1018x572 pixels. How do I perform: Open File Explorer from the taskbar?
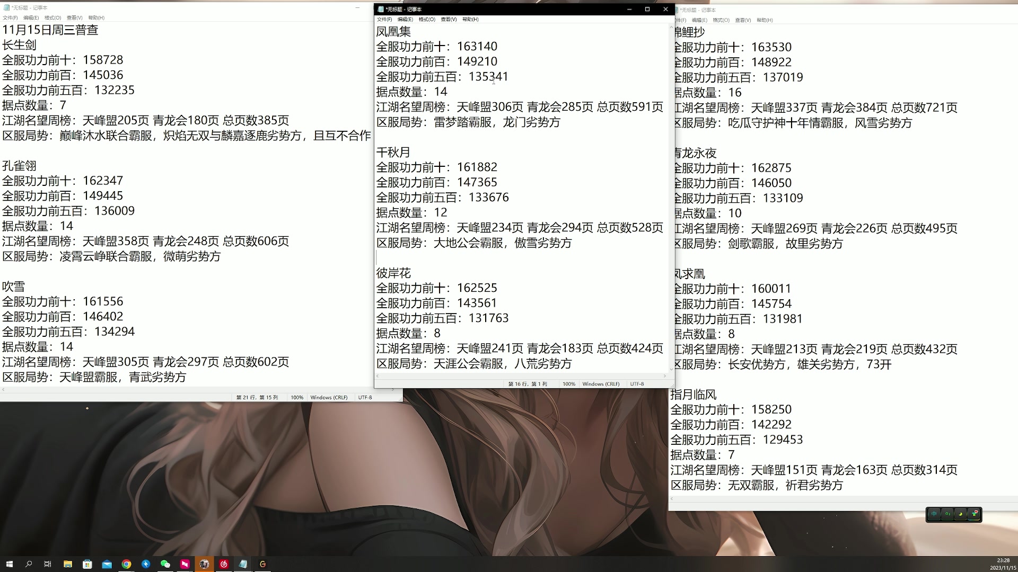click(68, 564)
